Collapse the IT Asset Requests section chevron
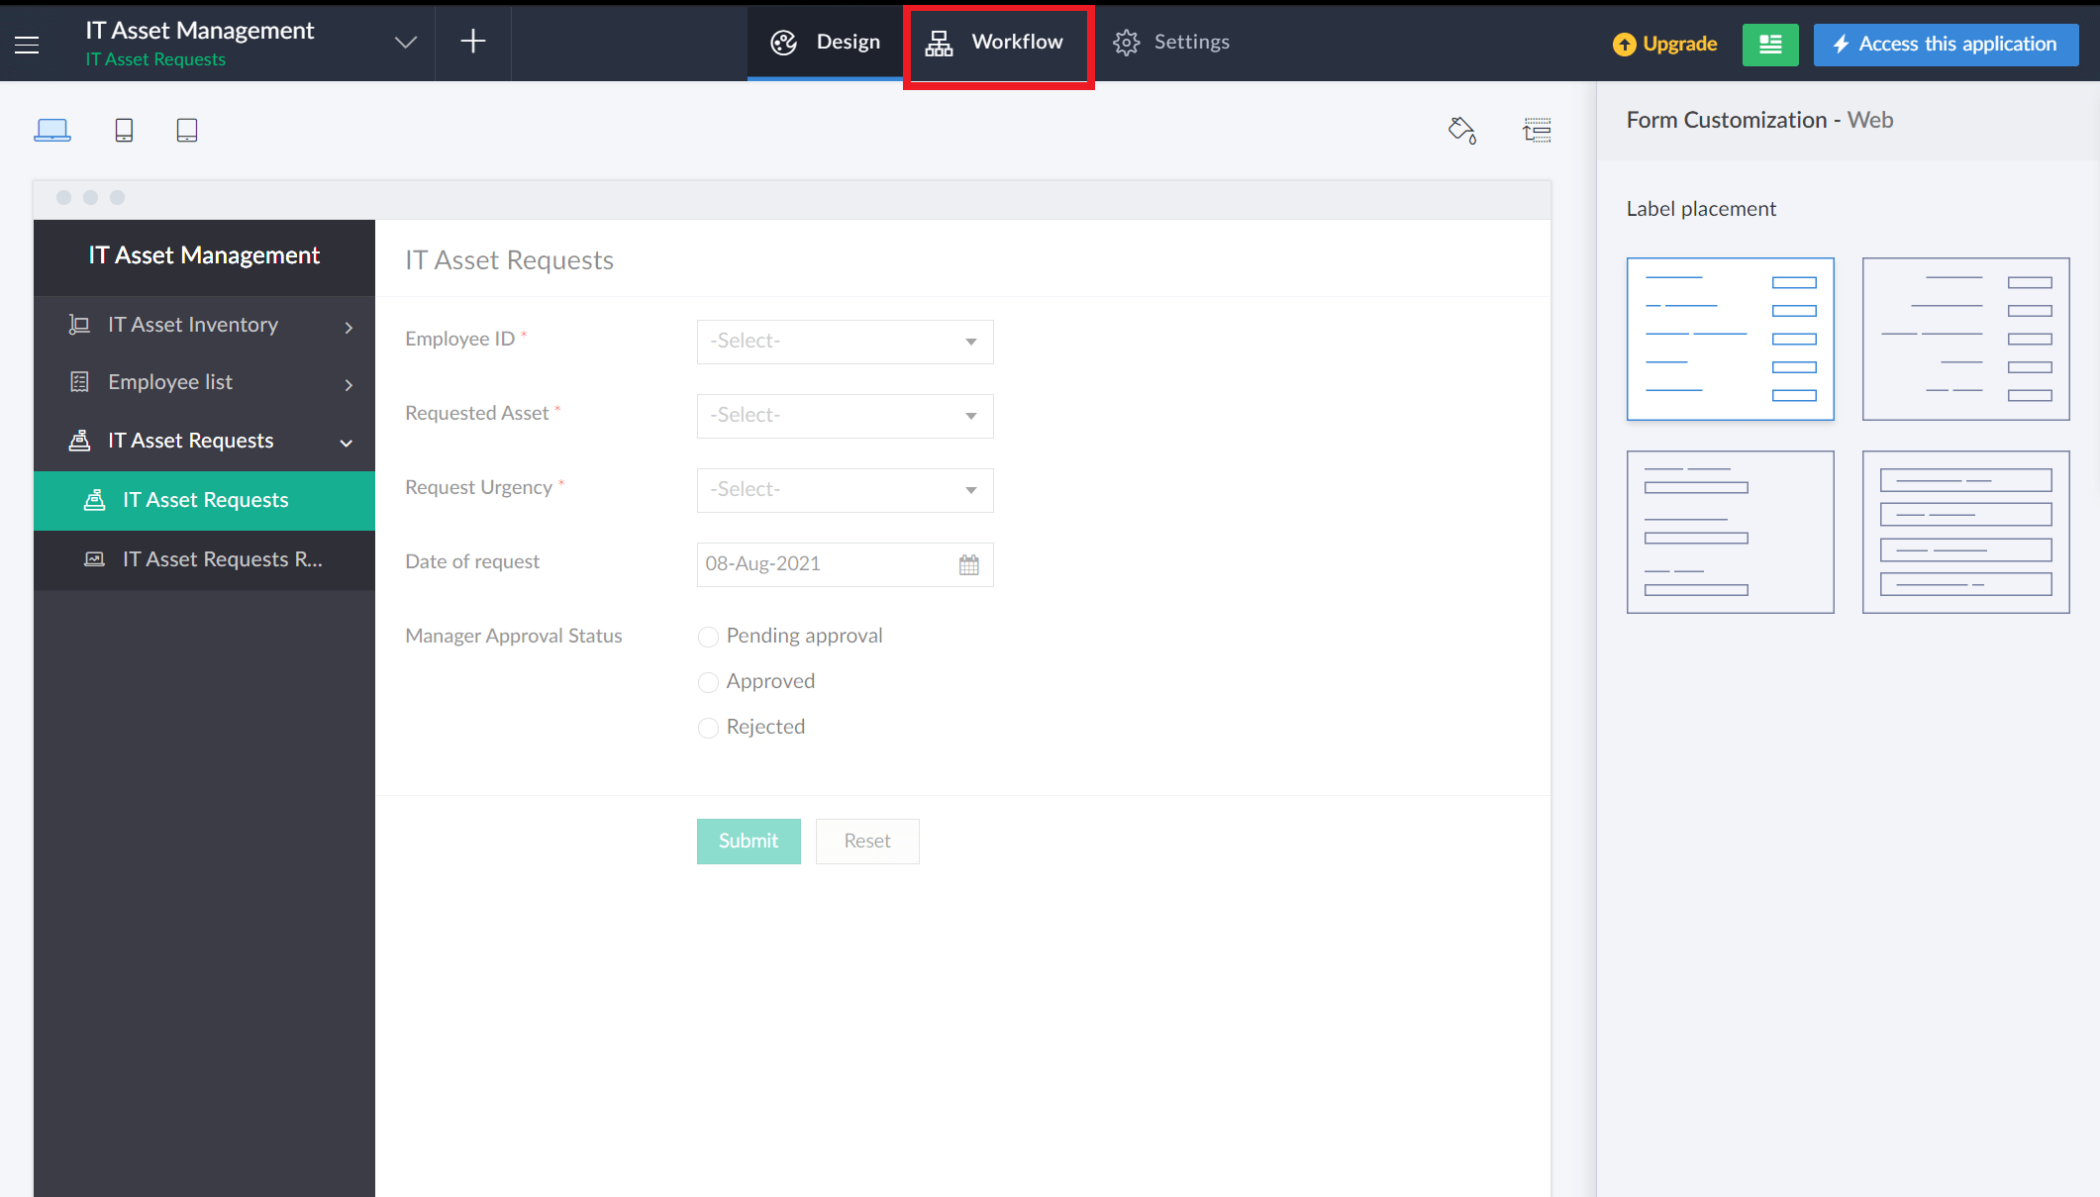 (346, 443)
